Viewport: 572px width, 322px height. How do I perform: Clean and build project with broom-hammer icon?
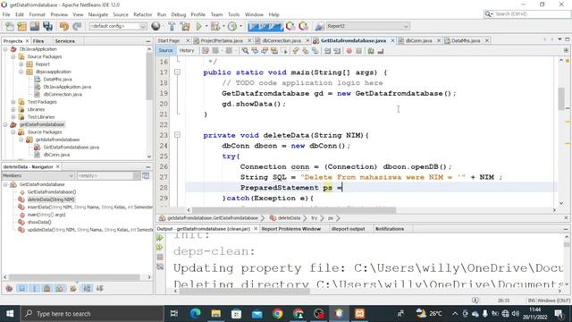click(185, 26)
